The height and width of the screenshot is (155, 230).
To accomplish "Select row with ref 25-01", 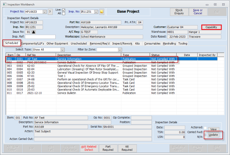I will point(112,83).
